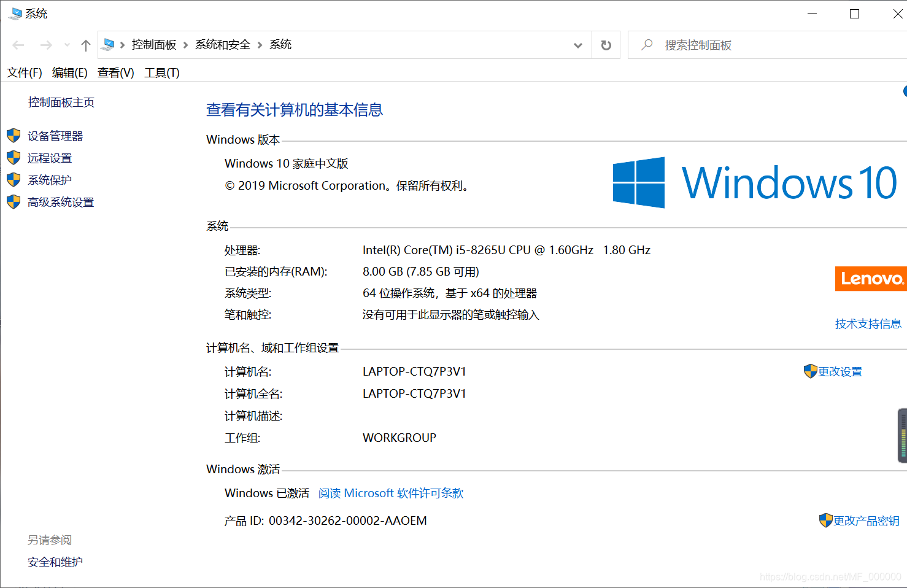Expand chevron after 系统和安全 breadcrumb
907x588 pixels.
tap(260, 45)
